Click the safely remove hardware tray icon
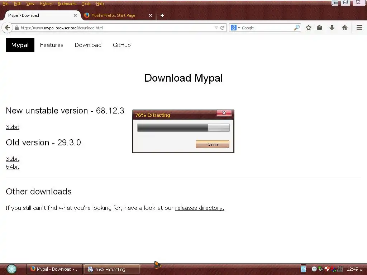Image resolution: width=367 pixels, height=275 pixels. (x=320, y=269)
